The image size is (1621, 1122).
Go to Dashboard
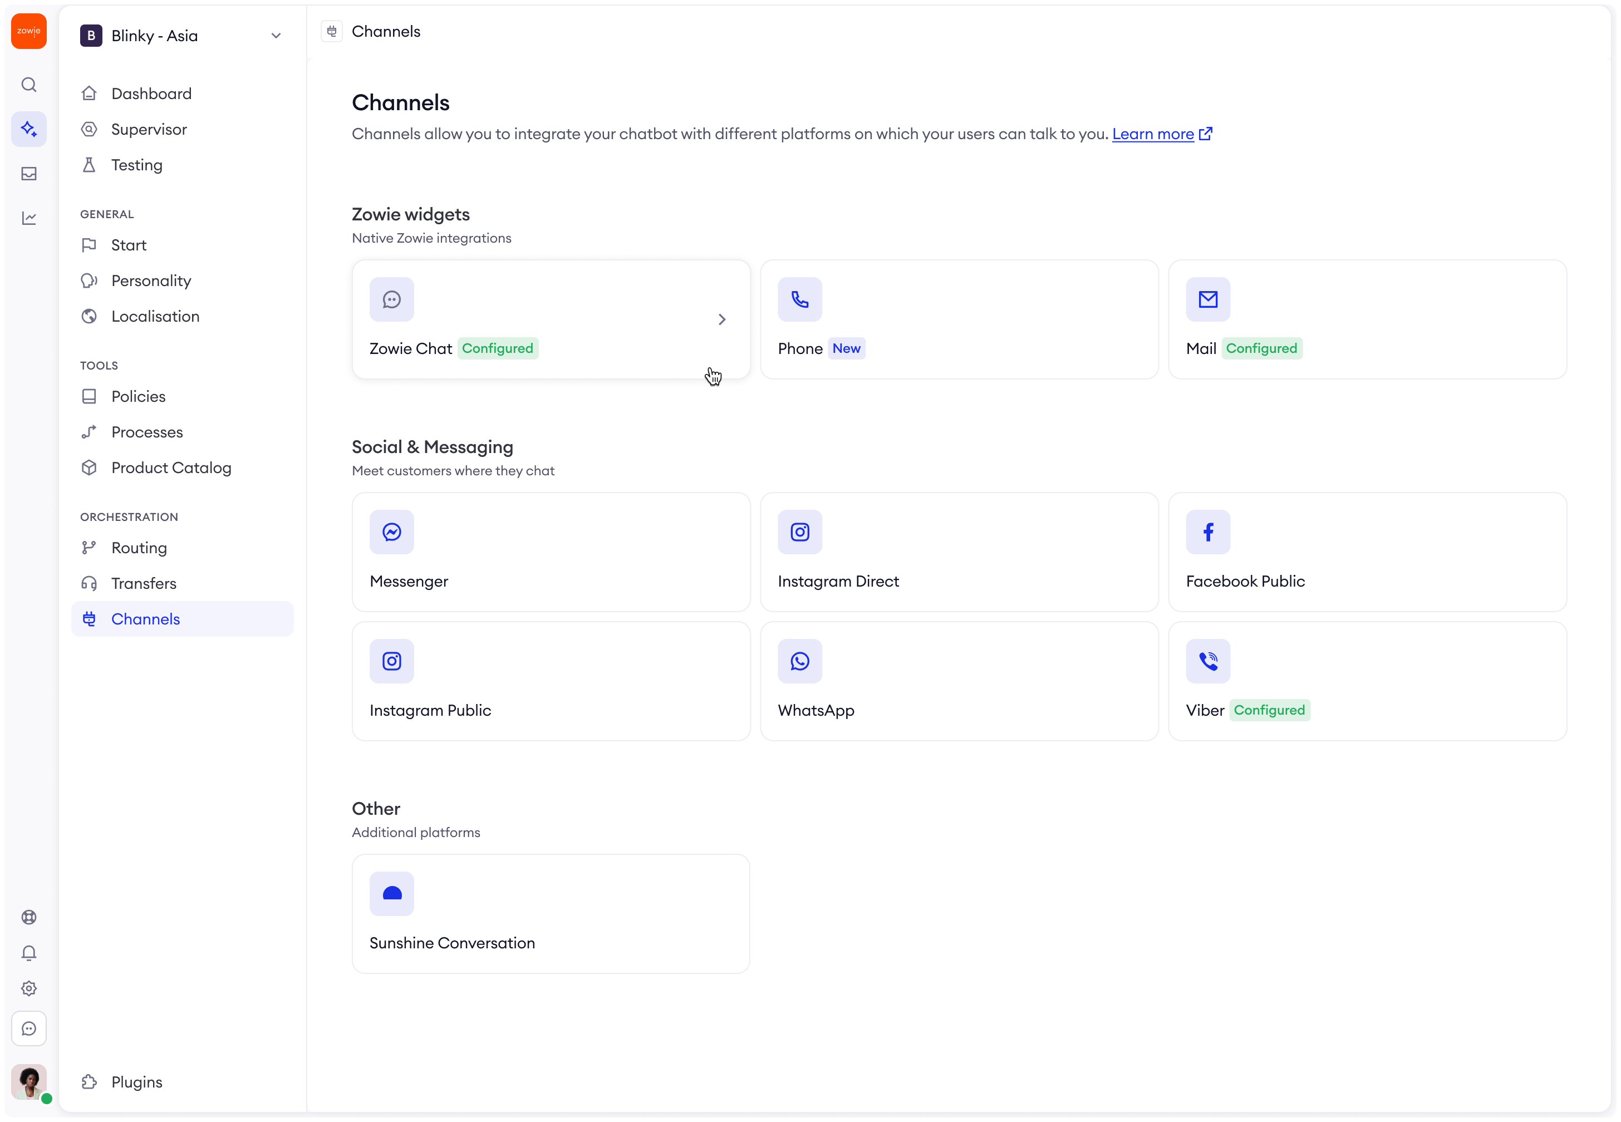tap(183, 93)
